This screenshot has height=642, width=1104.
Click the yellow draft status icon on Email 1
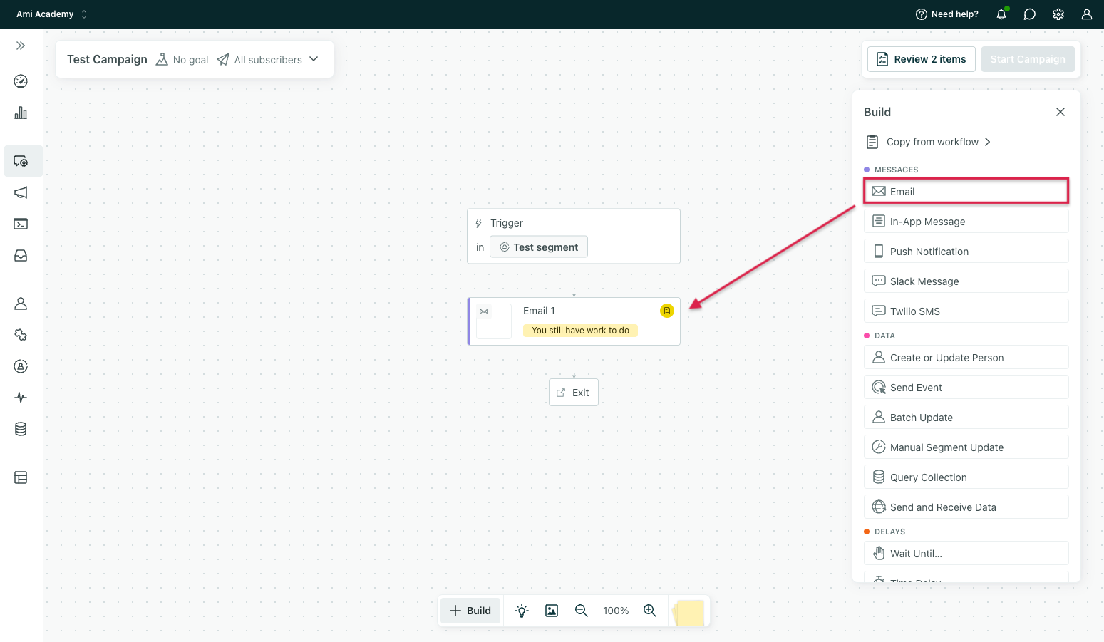pos(667,311)
